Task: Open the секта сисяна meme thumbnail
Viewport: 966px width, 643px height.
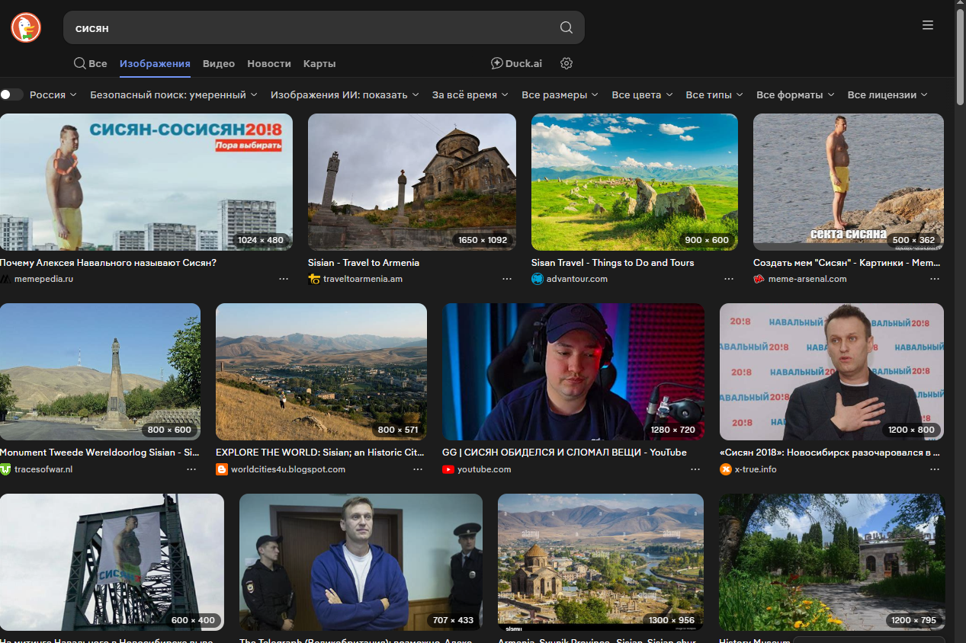Action: pyautogui.click(x=849, y=182)
